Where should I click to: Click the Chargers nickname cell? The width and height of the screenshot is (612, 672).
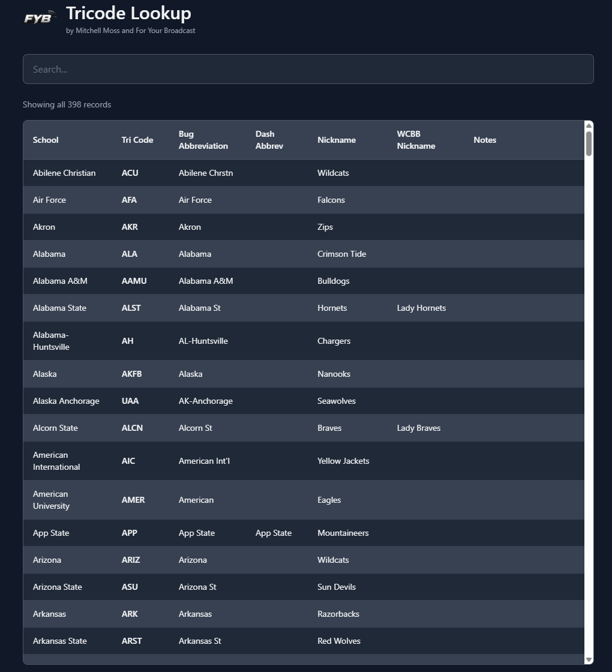tap(334, 341)
